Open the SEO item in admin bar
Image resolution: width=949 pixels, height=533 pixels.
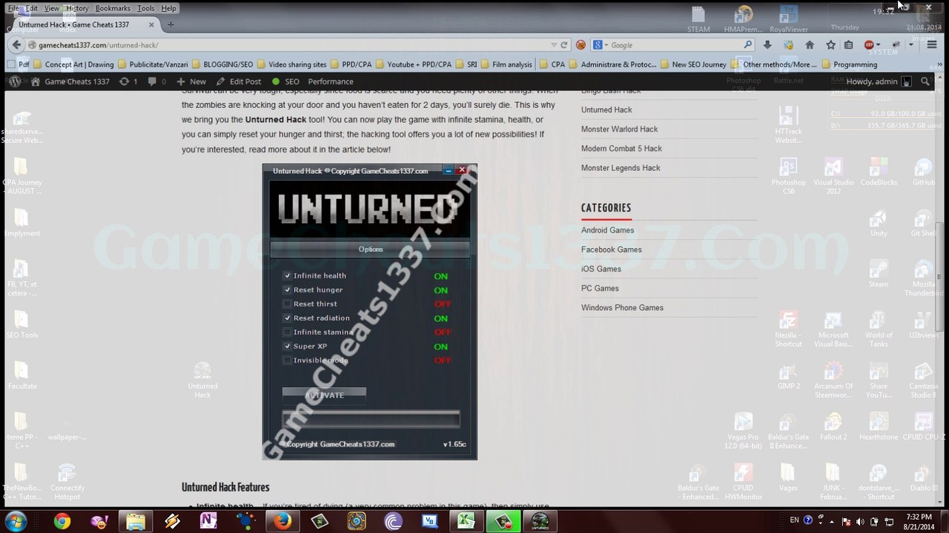(x=285, y=81)
